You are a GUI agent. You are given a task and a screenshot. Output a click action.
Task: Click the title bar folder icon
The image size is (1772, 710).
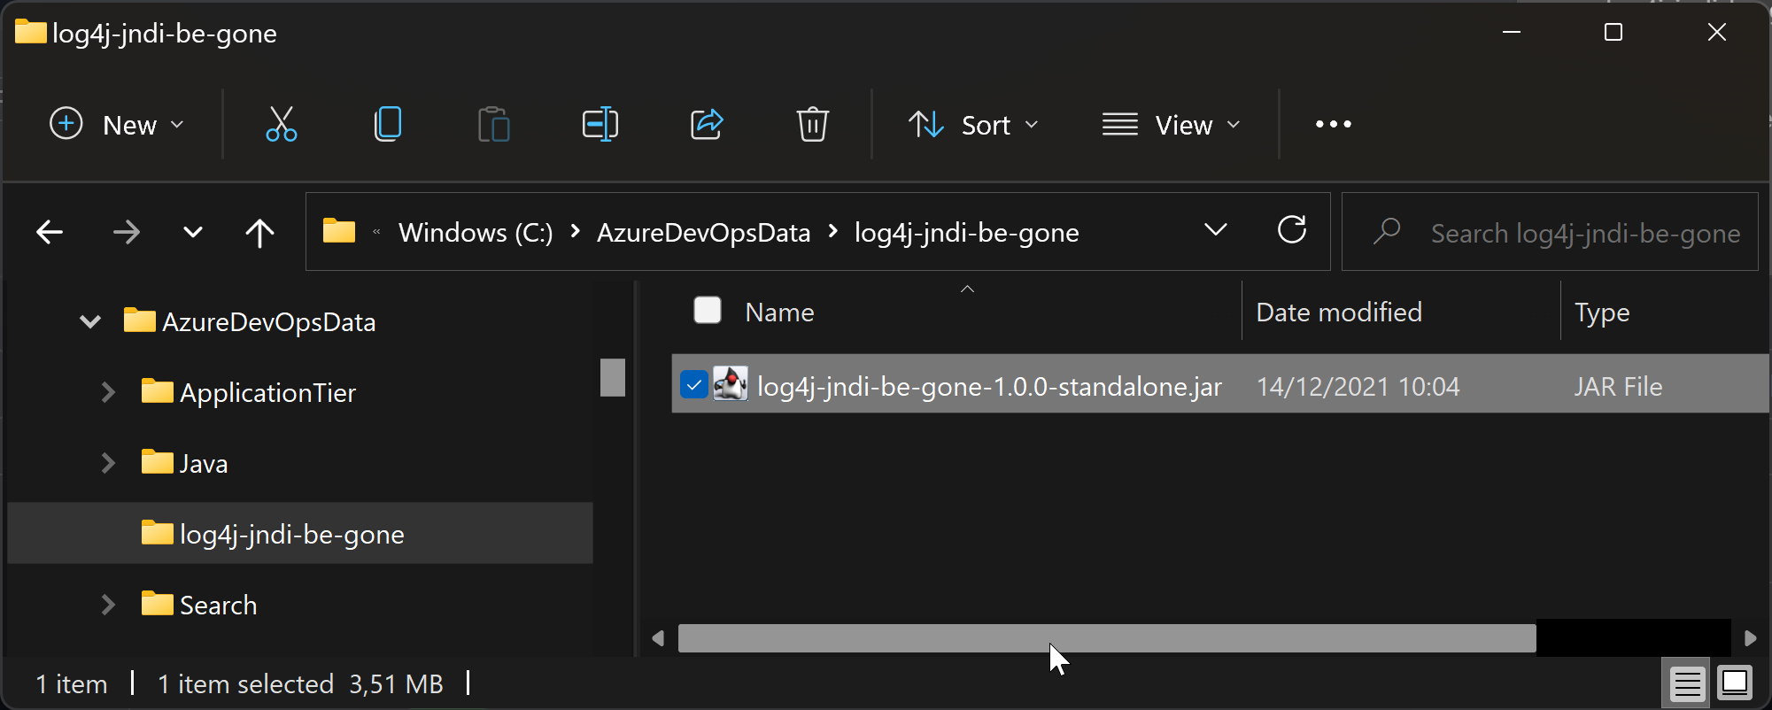pos(30,32)
